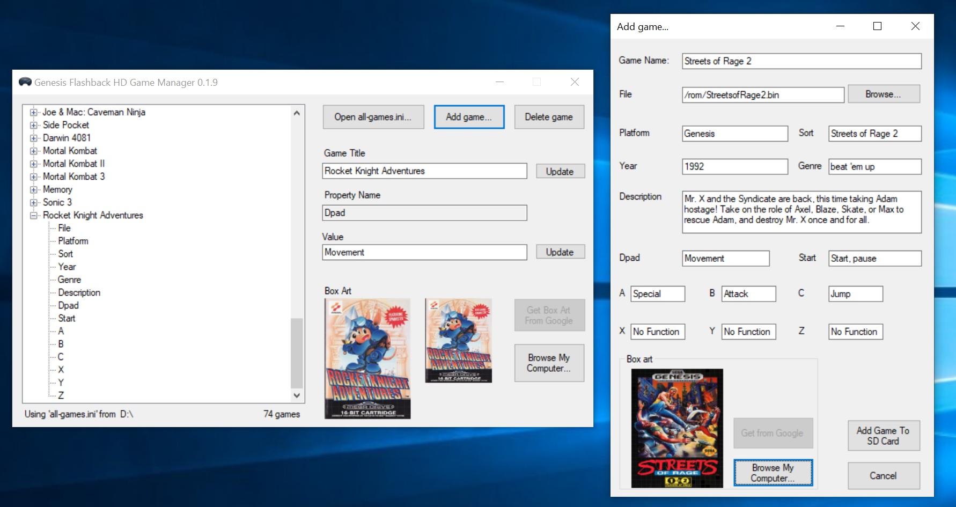This screenshot has width=956, height=507.
Task: Click the Z button No Function field
Action: [x=856, y=332]
